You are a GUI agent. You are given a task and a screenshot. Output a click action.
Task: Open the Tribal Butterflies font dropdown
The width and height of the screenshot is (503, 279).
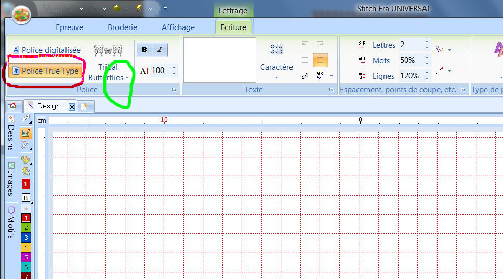point(109,72)
